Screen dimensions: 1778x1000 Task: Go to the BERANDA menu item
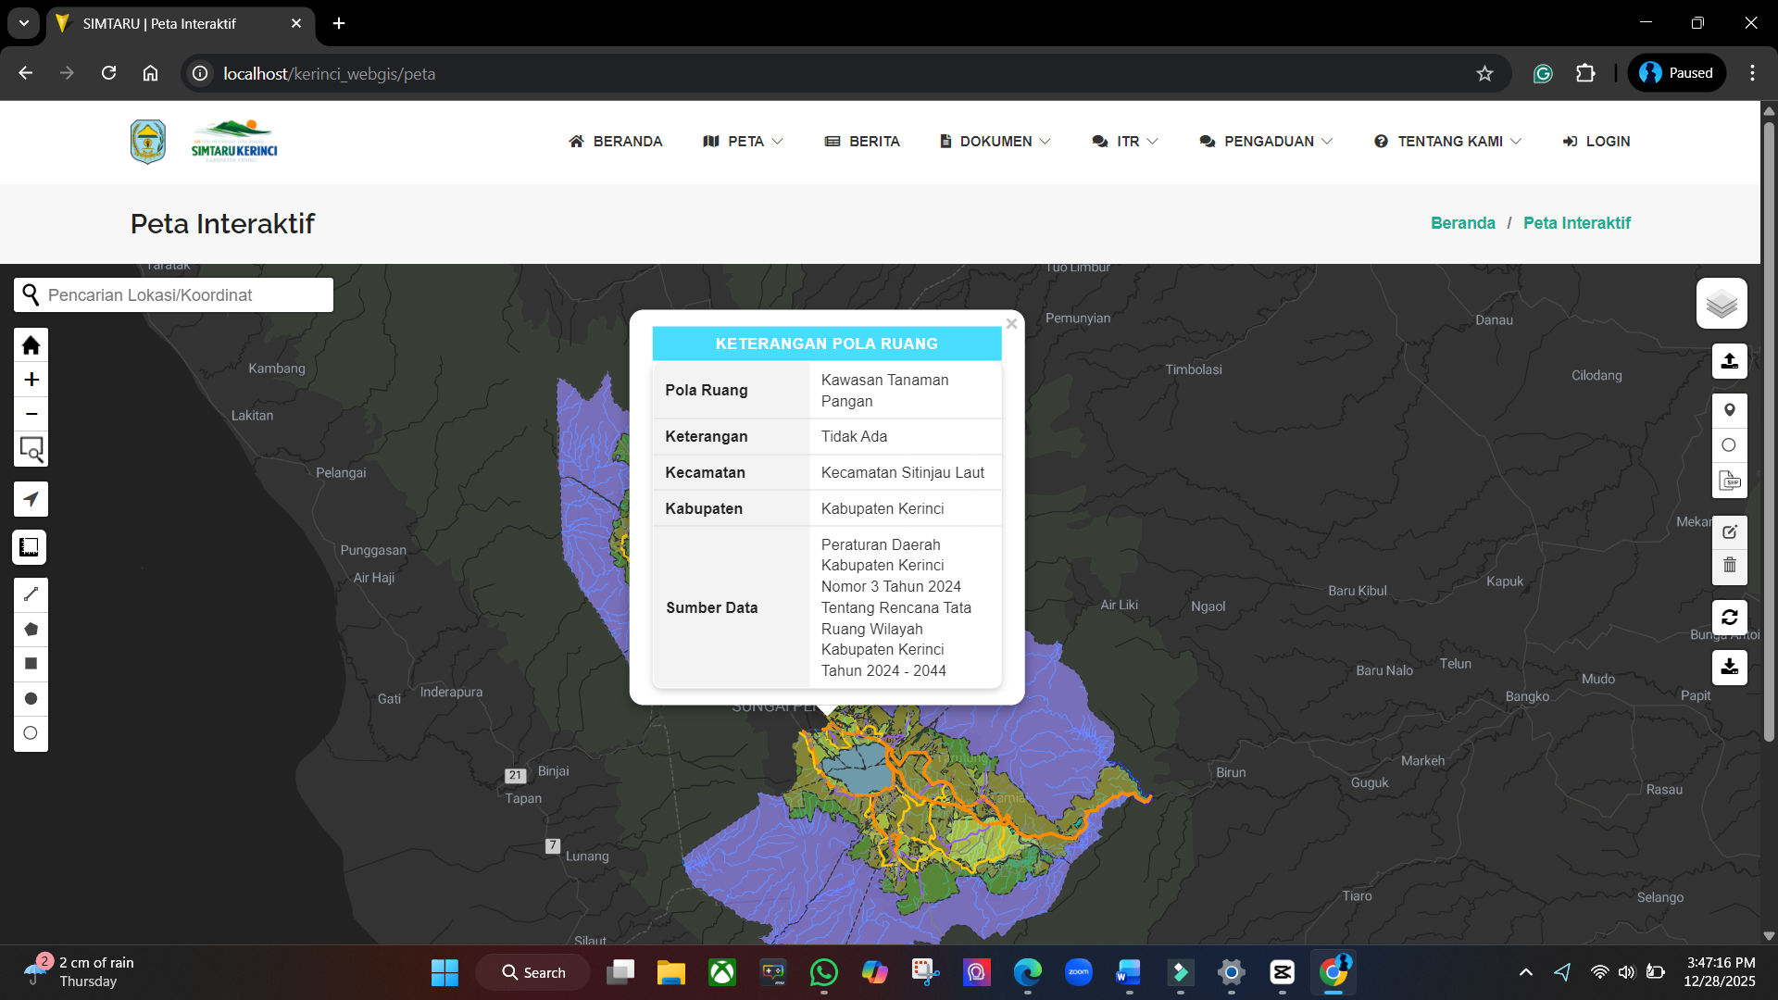point(616,142)
